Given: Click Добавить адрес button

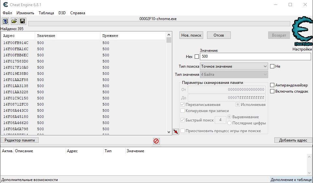Looking at the screenshot, I should 293,140.
